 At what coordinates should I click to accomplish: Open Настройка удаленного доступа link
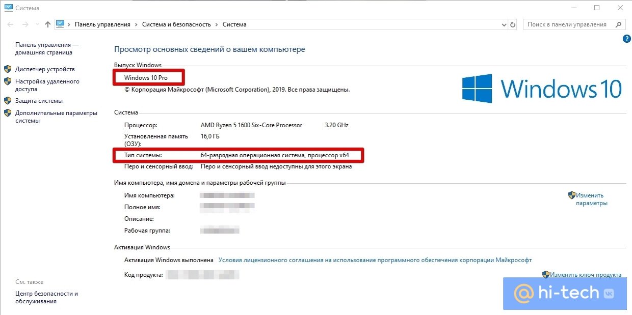(47, 85)
